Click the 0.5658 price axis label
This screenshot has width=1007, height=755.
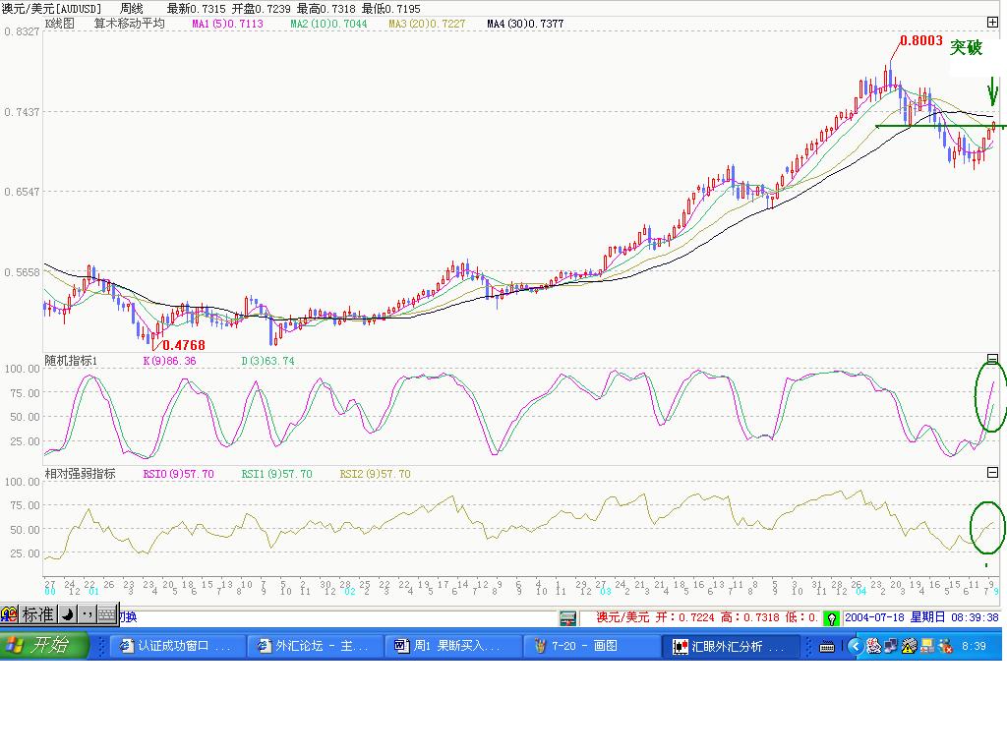click(22, 272)
